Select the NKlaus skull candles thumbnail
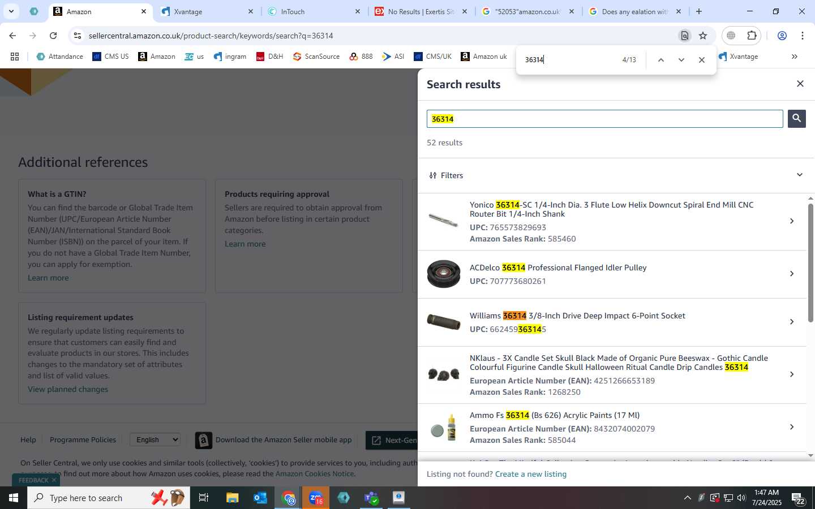The image size is (815, 509). (x=443, y=374)
